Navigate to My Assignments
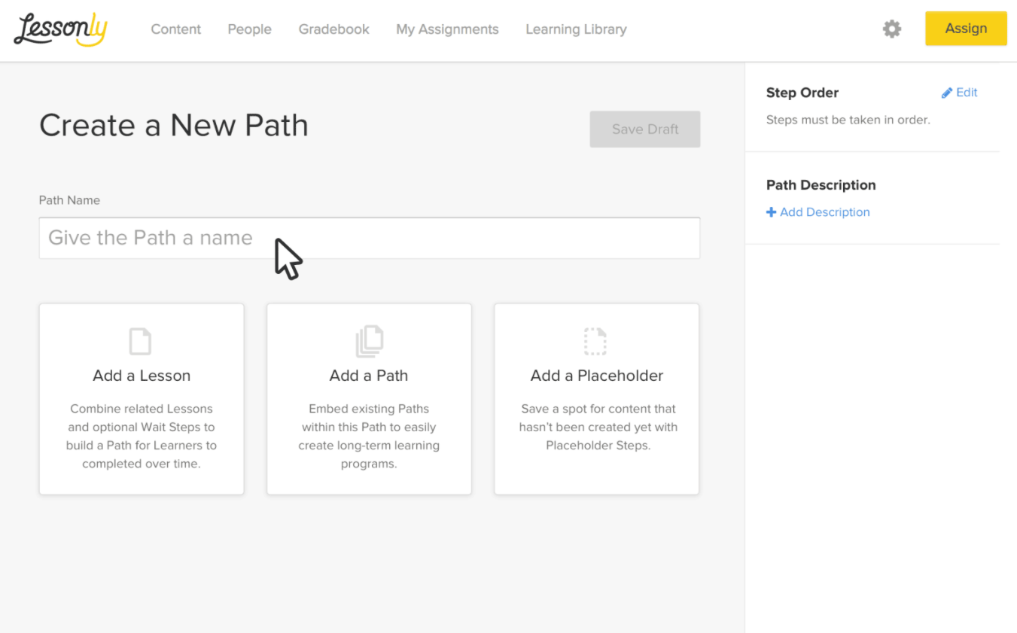Image resolution: width=1017 pixels, height=633 pixels. [447, 29]
